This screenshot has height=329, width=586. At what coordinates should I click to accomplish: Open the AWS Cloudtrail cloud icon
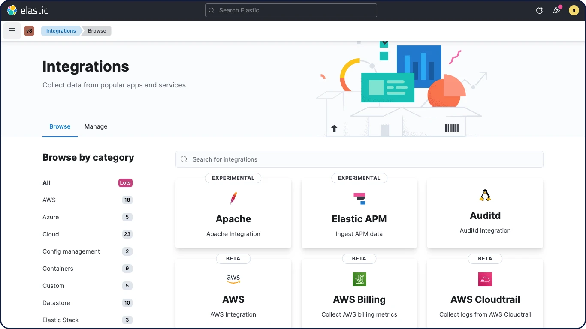pos(485,279)
